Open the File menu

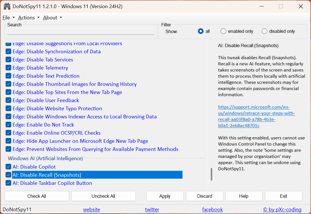pos(8,18)
